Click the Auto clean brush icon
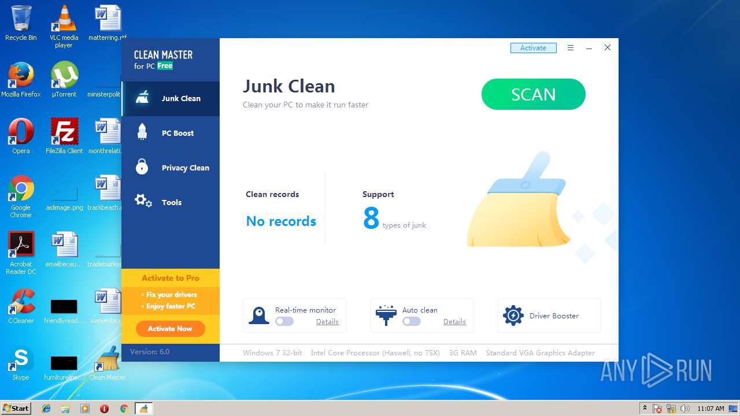740x416 pixels. coord(386,315)
